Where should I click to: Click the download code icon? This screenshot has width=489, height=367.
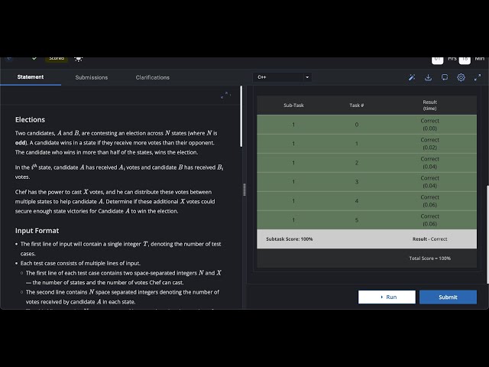click(x=428, y=77)
